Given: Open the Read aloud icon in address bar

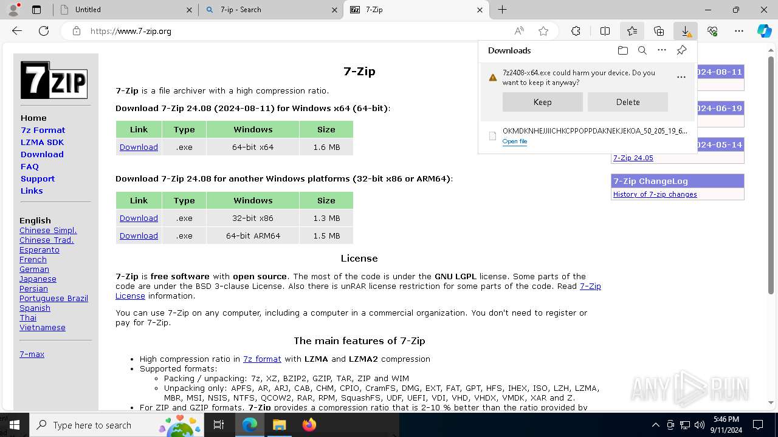Looking at the screenshot, I should [x=519, y=31].
